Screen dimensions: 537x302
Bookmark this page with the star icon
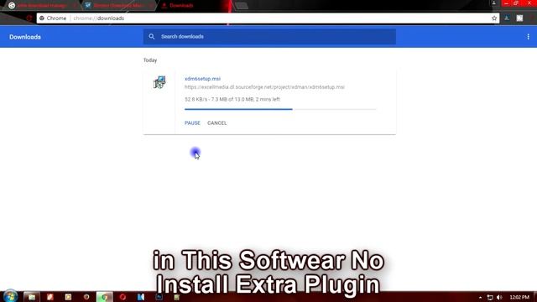(x=494, y=18)
